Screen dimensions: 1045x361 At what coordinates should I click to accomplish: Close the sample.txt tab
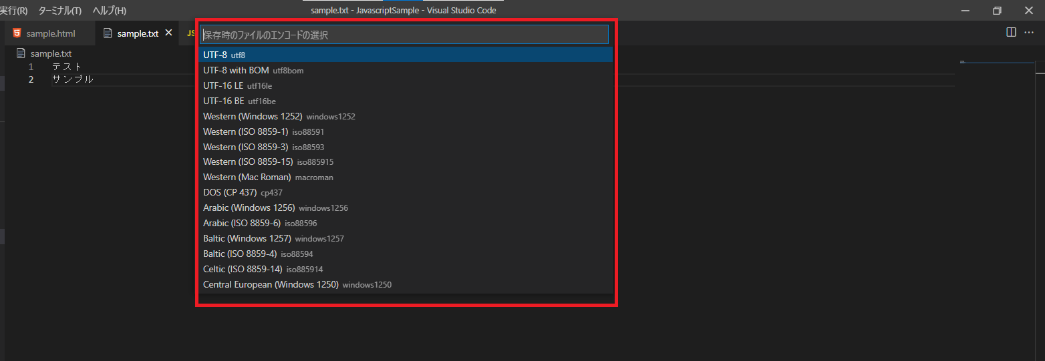pos(168,33)
